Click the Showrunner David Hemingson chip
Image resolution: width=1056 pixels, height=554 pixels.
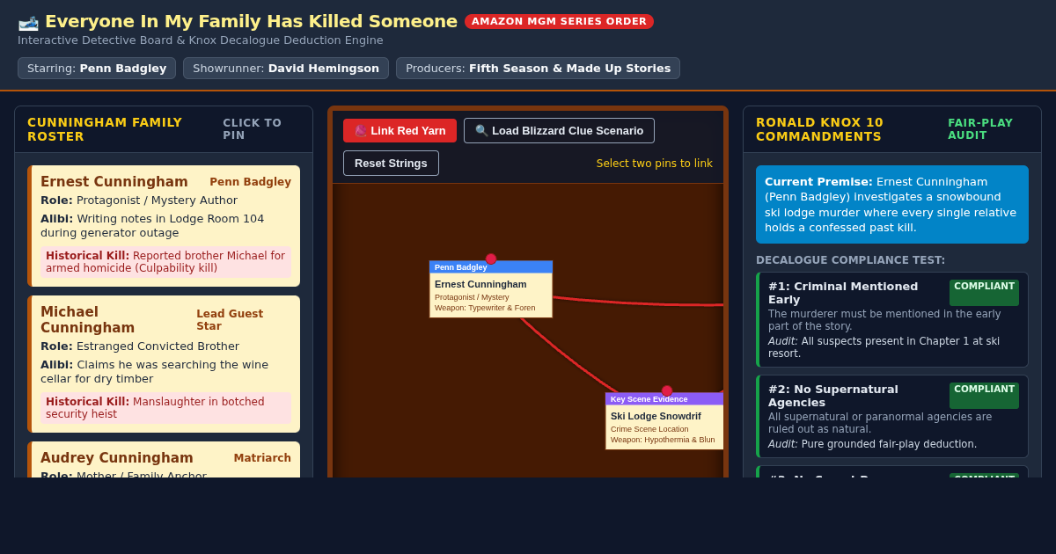click(x=286, y=69)
